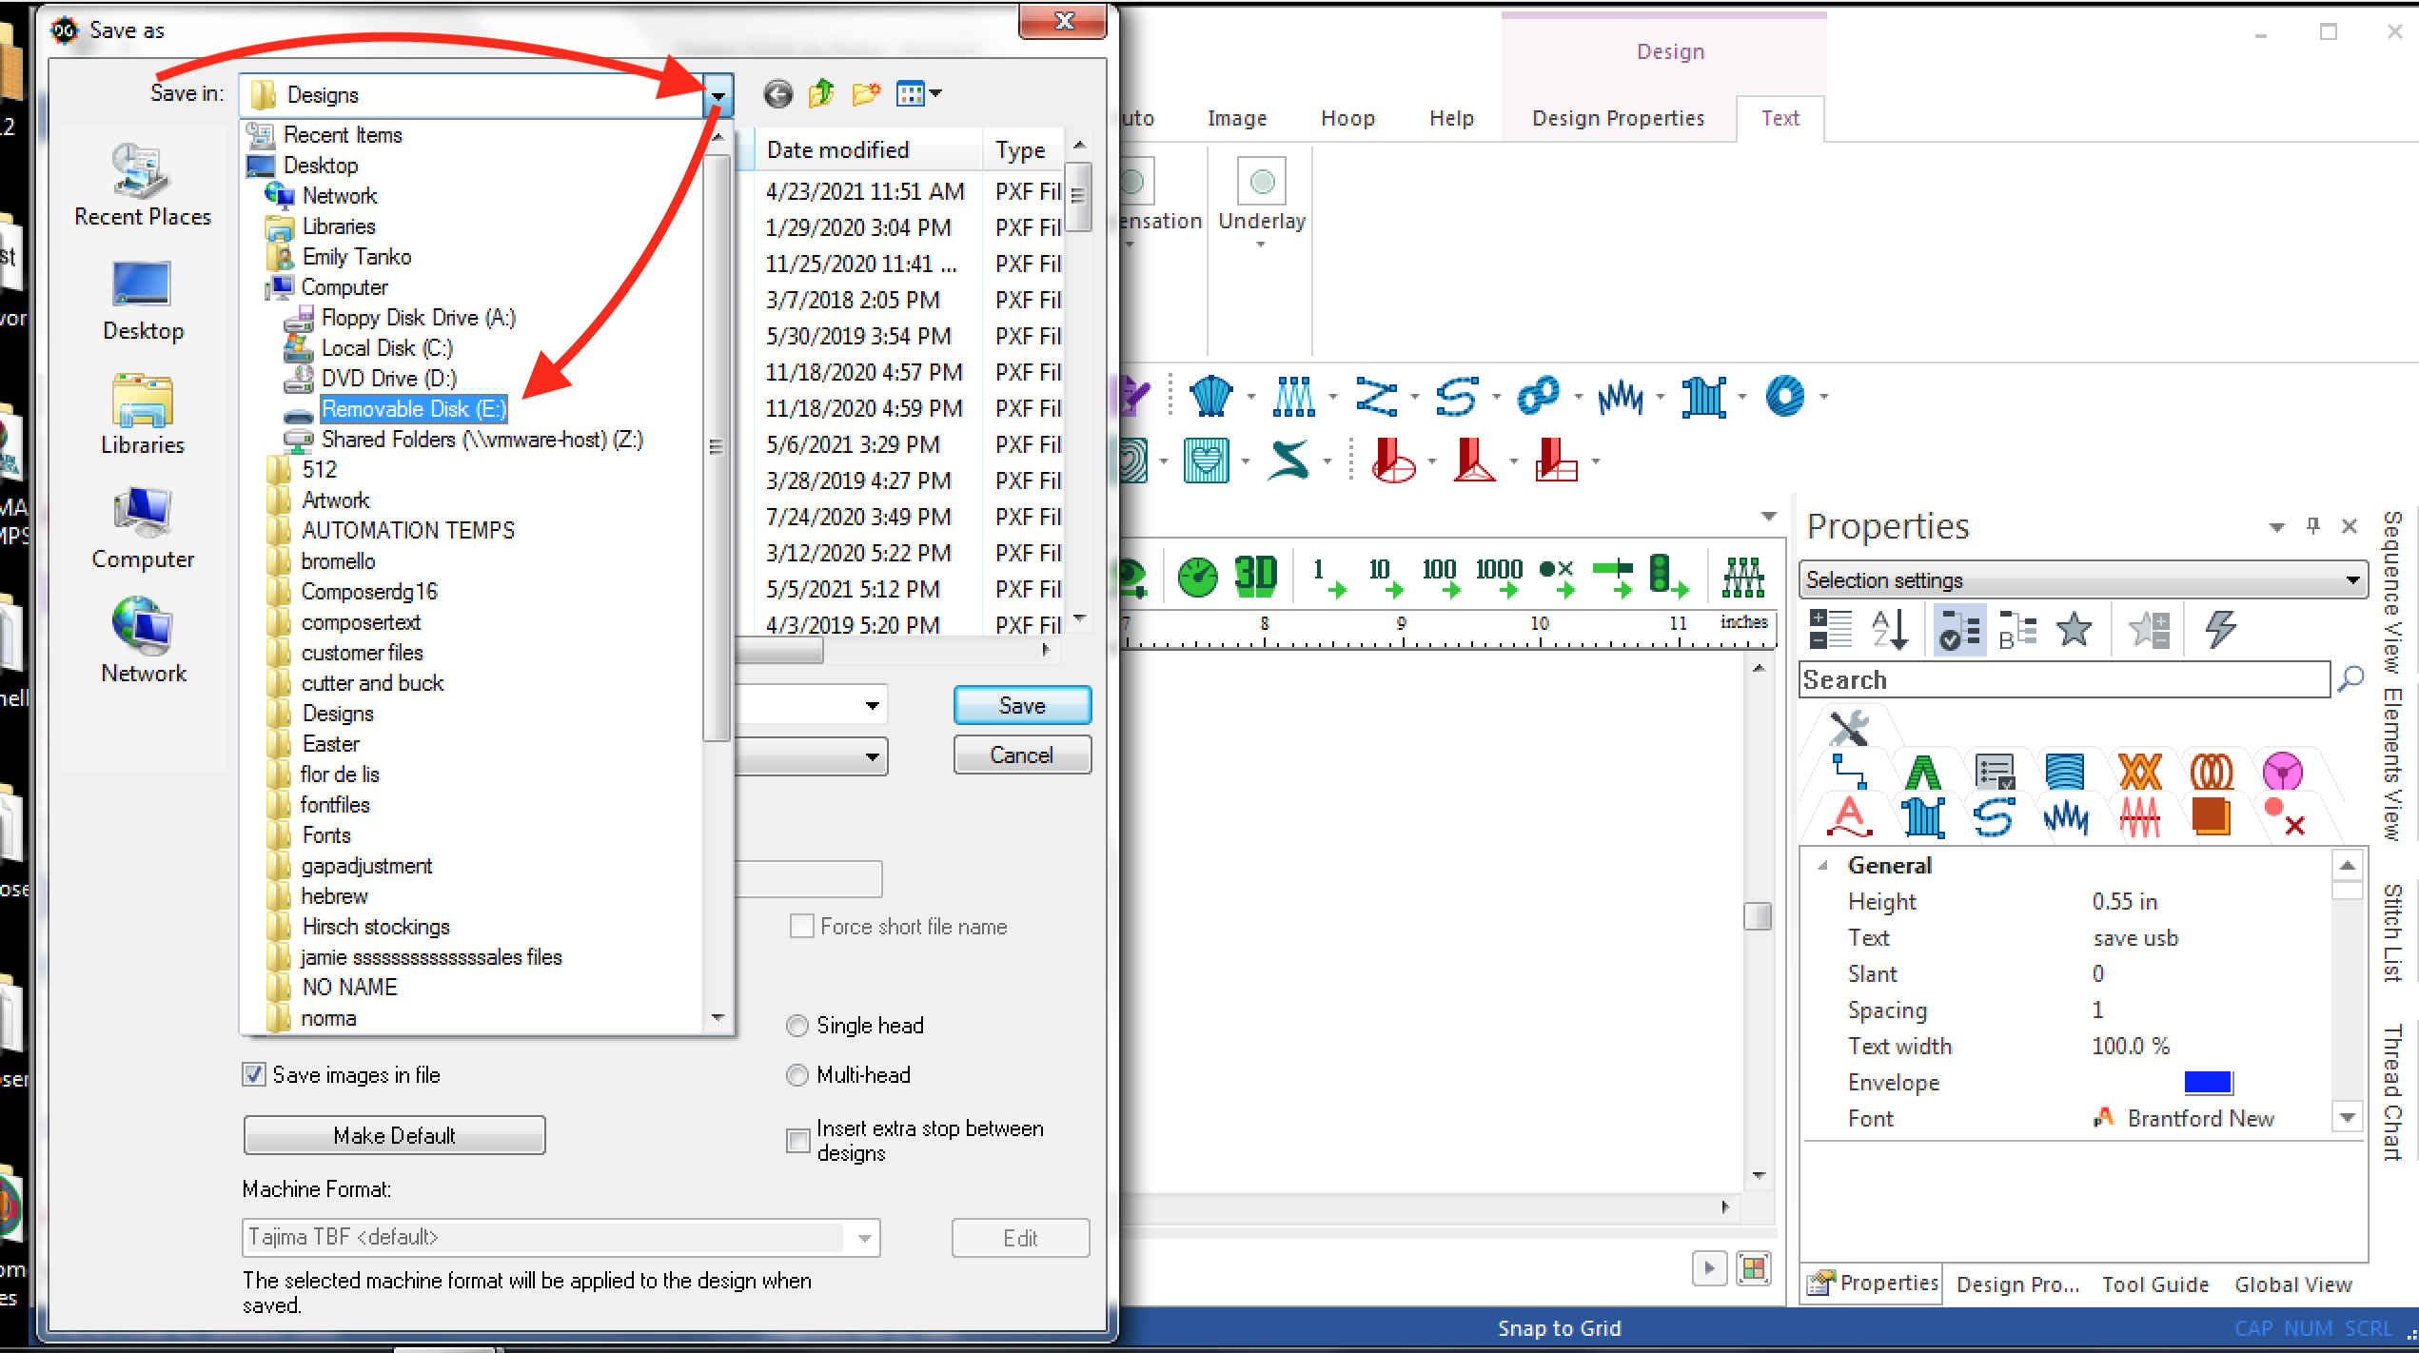
Task: Click the favorites star icon in Properties
Action: click(2074, 629)
